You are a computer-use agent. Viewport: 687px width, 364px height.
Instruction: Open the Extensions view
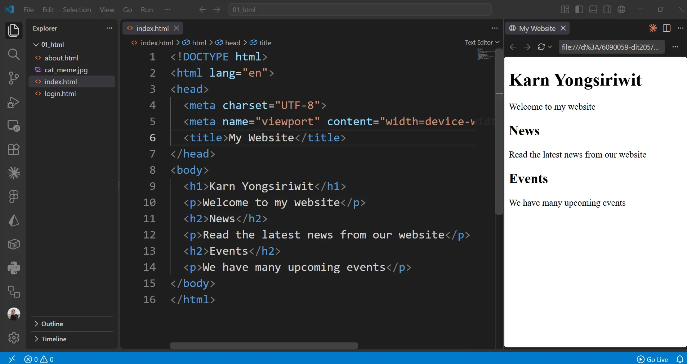[14, 150]
